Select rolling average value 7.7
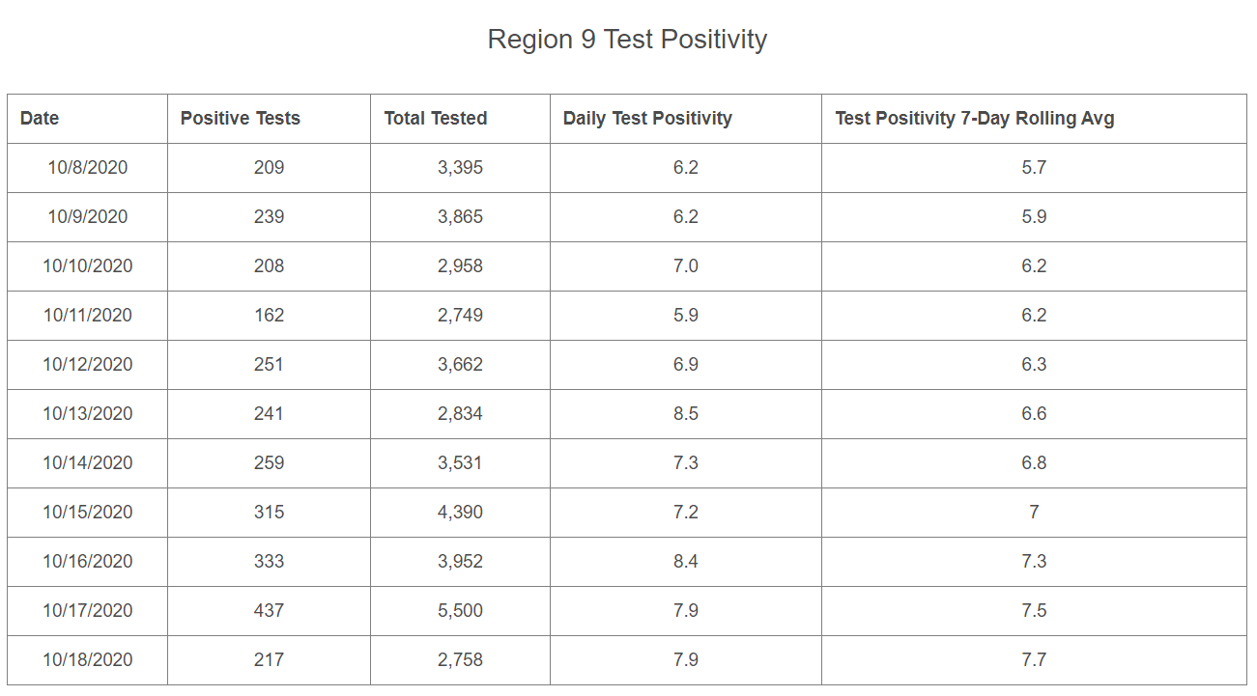Screen dimensions: 1257x696 [x=1034, y=660]
